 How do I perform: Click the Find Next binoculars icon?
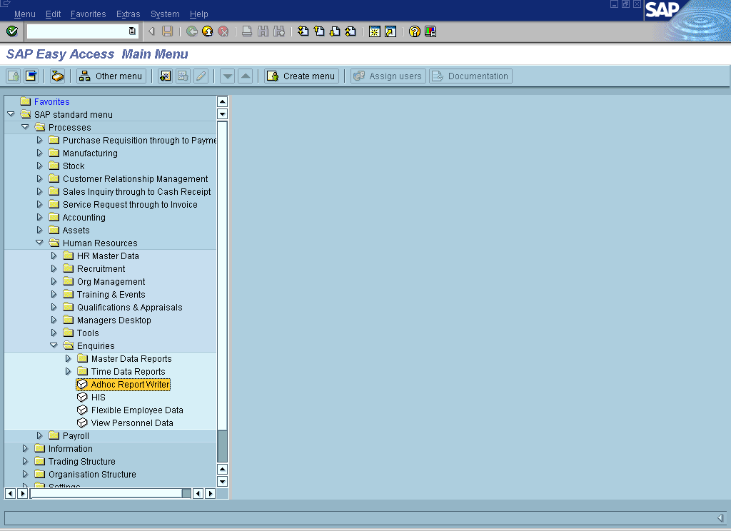click(x=279, y=31)
